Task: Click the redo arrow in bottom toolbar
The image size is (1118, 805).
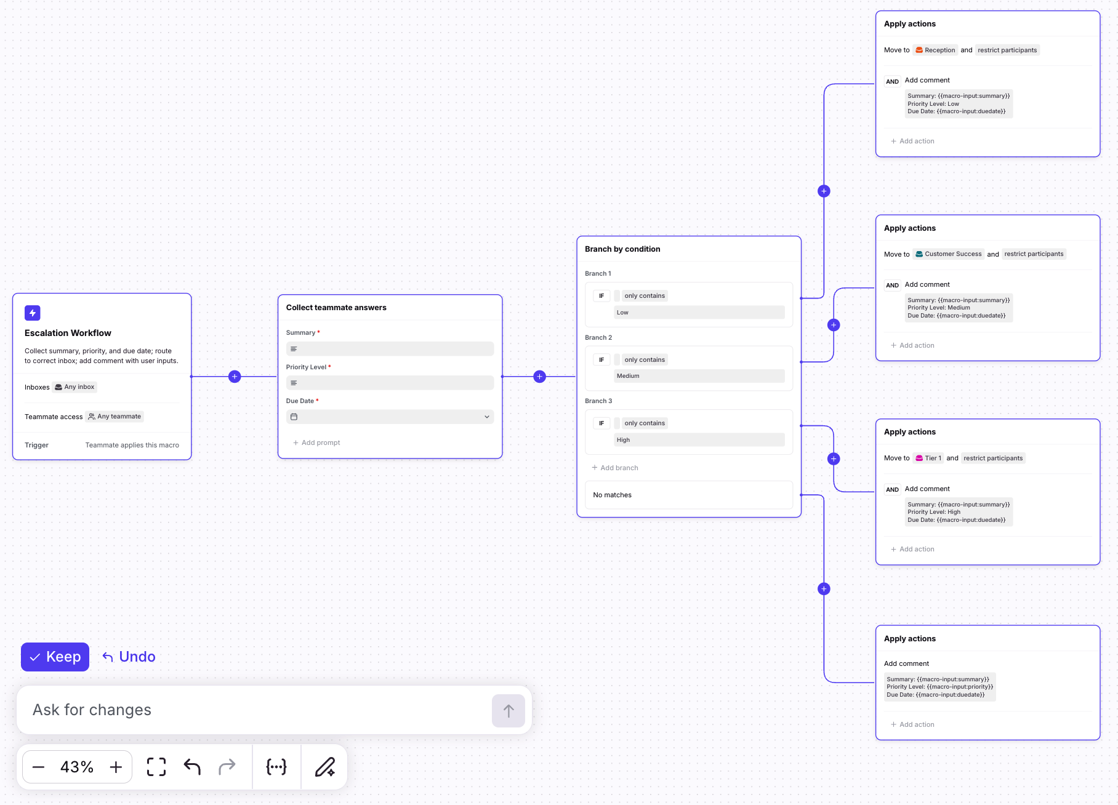Action: 227,767
